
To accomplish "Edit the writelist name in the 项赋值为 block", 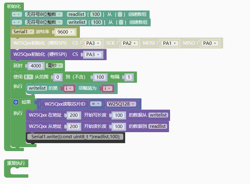I will point(37,88).
